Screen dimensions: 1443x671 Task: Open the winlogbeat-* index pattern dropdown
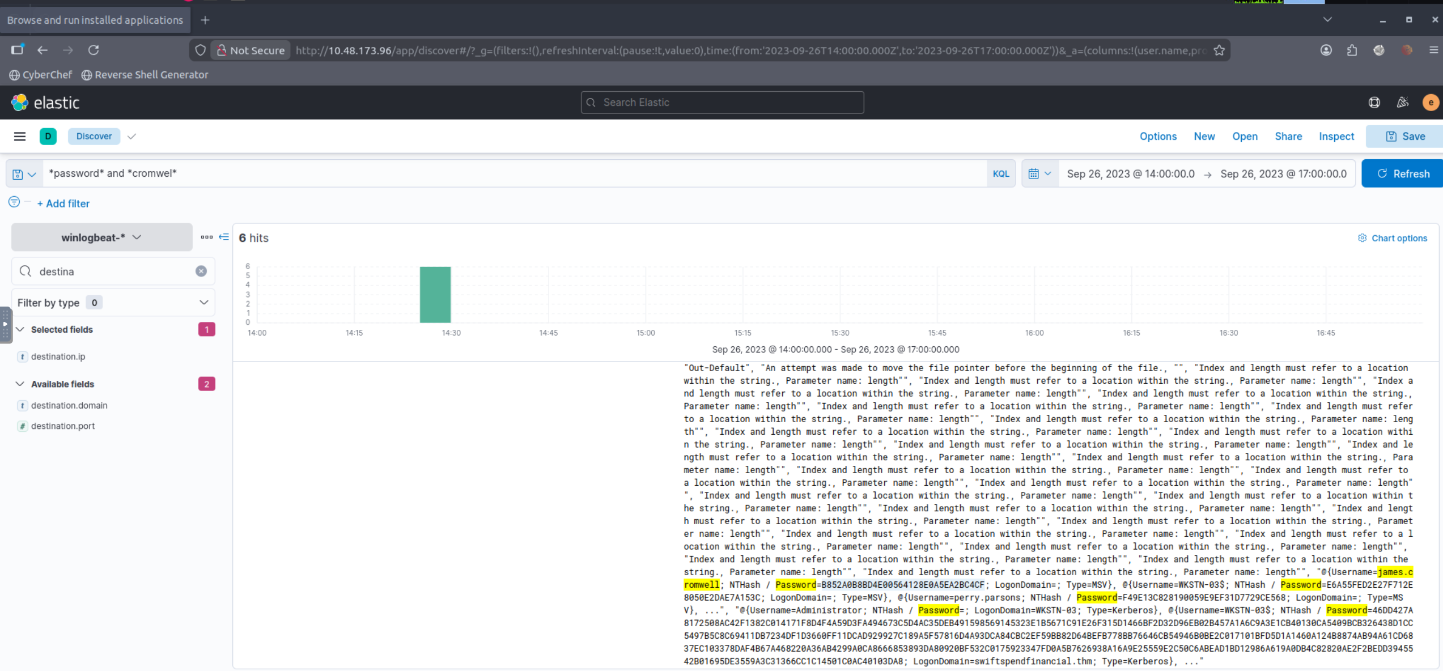101,237
